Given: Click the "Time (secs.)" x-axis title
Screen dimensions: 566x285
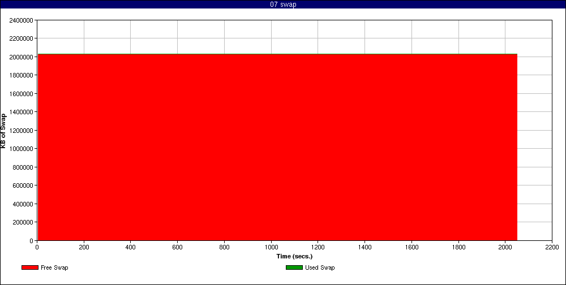Looking at the screenshot, I should (x=294, y=256).
